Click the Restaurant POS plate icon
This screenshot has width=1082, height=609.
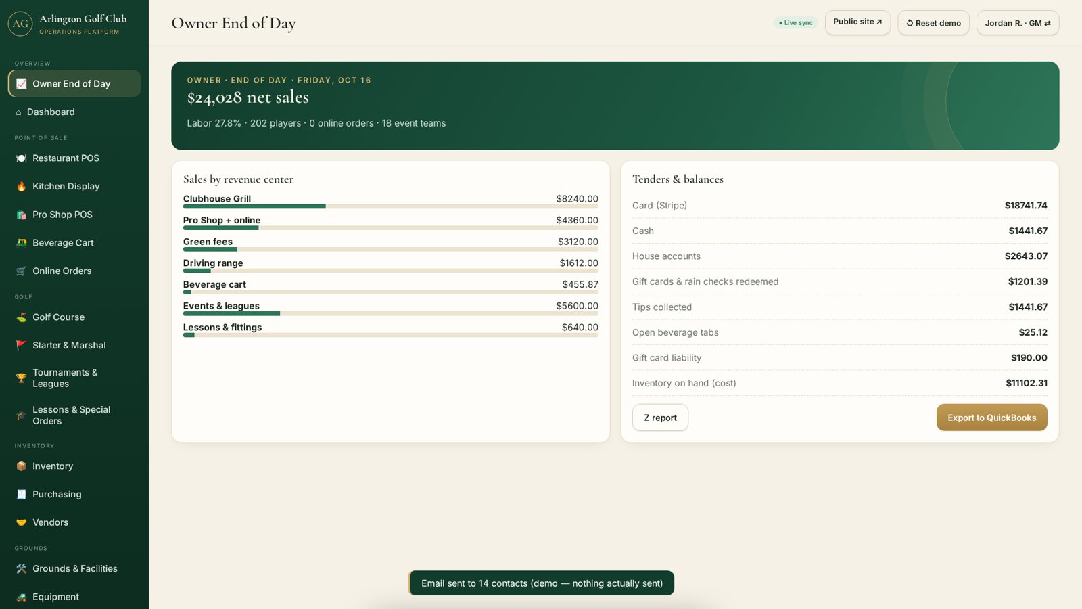(22, 158)
